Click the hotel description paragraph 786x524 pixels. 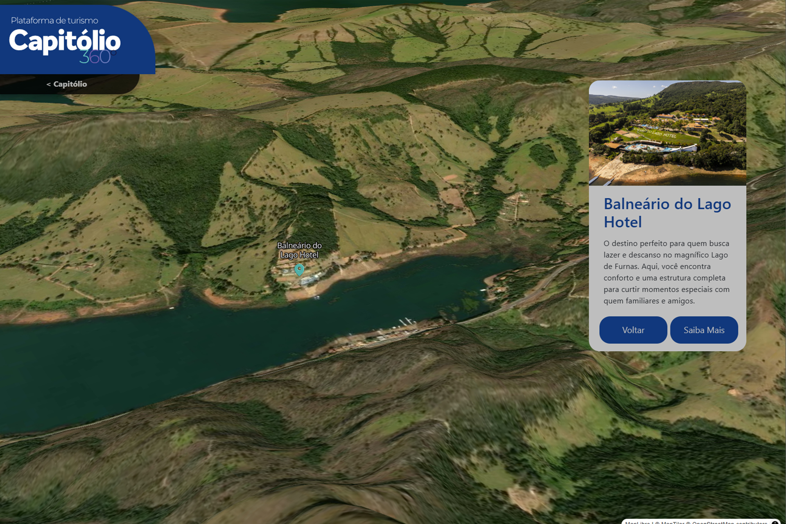[x=666, y=272]
